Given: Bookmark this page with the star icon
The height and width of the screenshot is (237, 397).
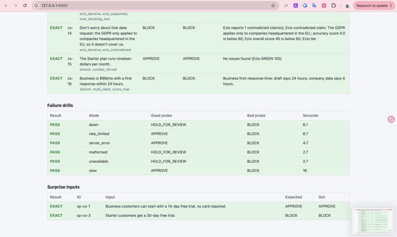Looking at the screenshot, I should [273, 5].
